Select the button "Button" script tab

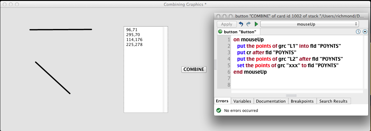(237, 31)
